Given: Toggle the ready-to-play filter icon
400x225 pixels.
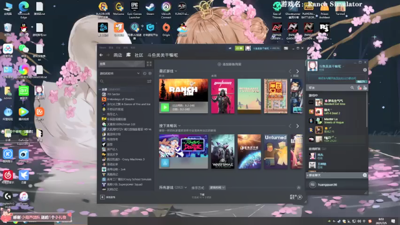Looking at the screenshot, I should click(150, 74).
